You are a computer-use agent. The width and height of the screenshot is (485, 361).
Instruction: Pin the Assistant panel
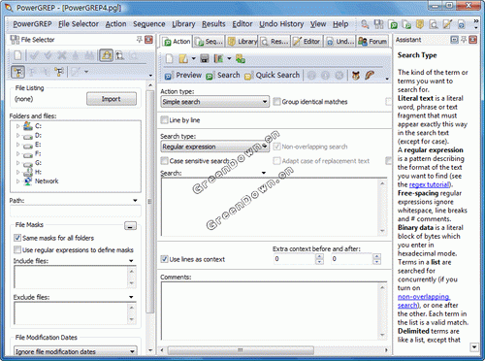pyautogui.click(x=464, y=40)
